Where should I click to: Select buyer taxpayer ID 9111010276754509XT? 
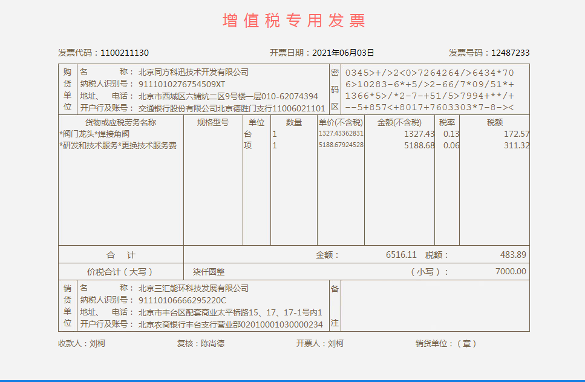pyautogui.click(x=181, y=84)
